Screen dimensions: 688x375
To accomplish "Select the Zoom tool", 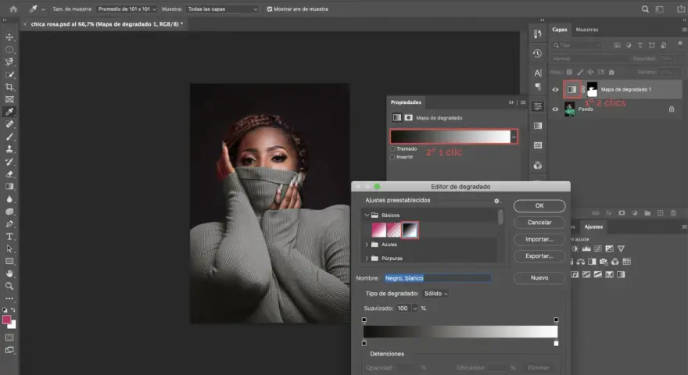I will pyautogui.click(x=9, y=286).
